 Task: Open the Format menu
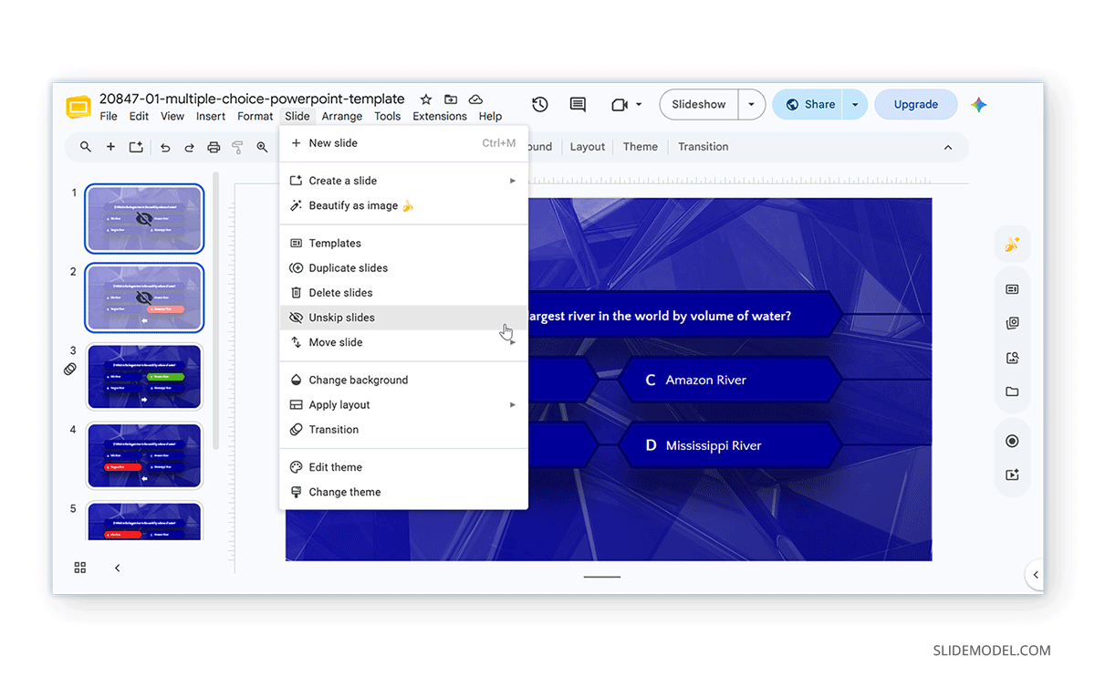click(255, 117)
